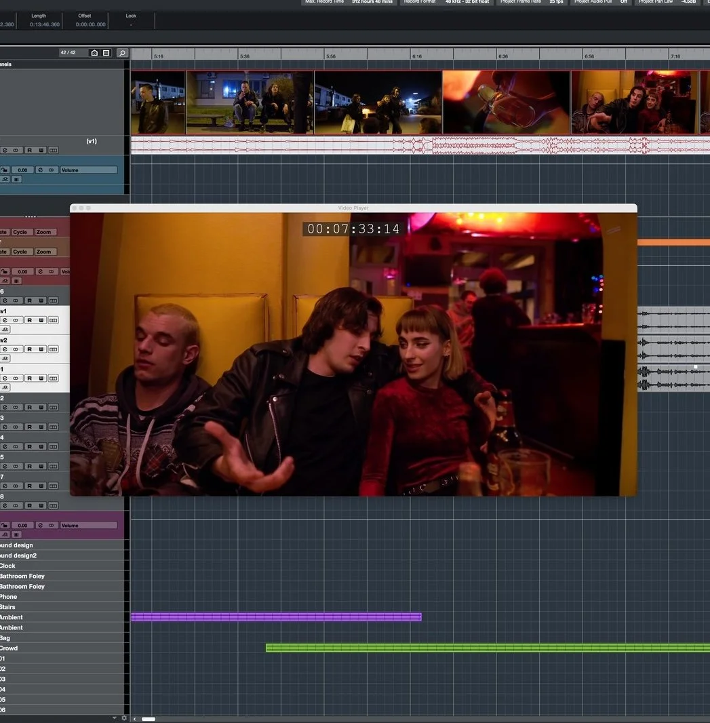Image resolution: width=710 pixels, height=723 pixels.
Task: Enable Read automation on track v2
Action: [x=30, y=349]
